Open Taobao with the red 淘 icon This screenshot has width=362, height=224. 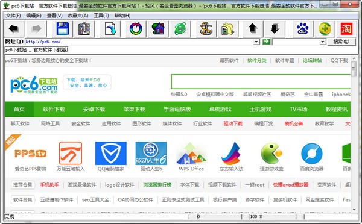point(346,29)
